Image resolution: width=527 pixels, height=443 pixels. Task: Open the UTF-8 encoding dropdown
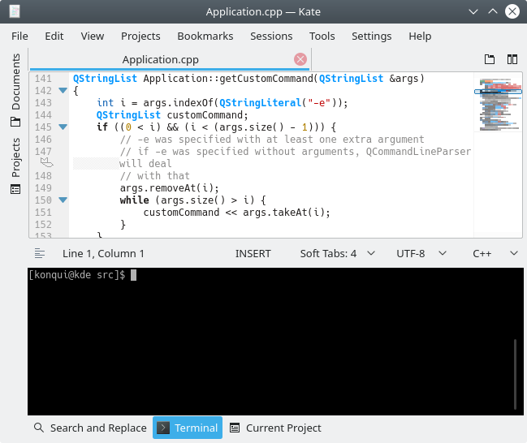tap(421, 254)
